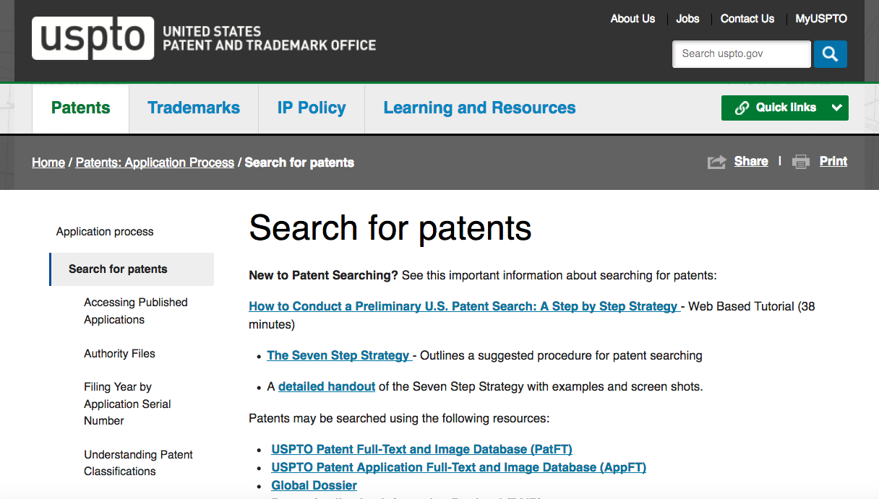
Task: Open the MyUSPTO link
Action: pyautogui.click(x=821, y=19)
